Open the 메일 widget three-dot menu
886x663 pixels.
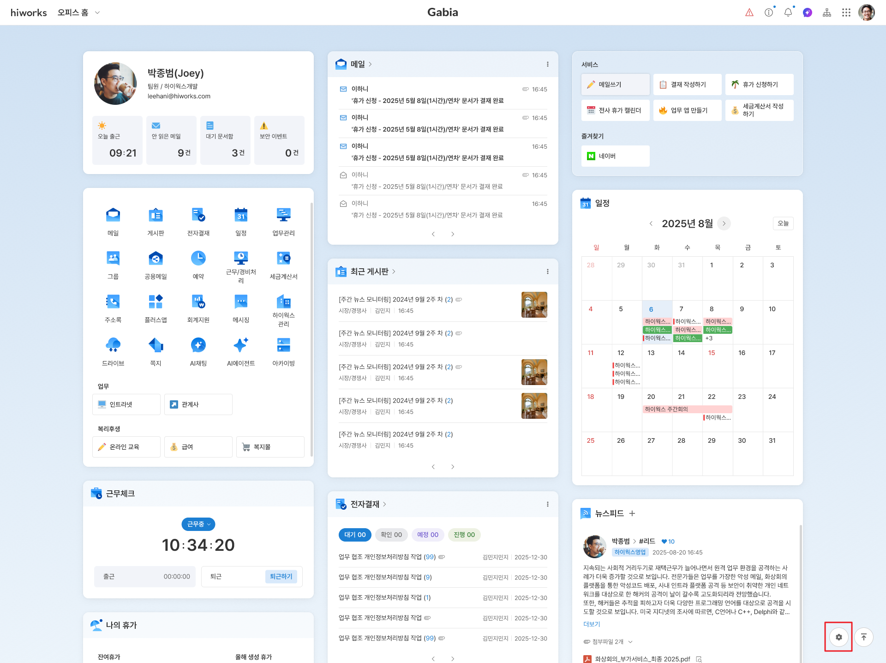[547, 64]
